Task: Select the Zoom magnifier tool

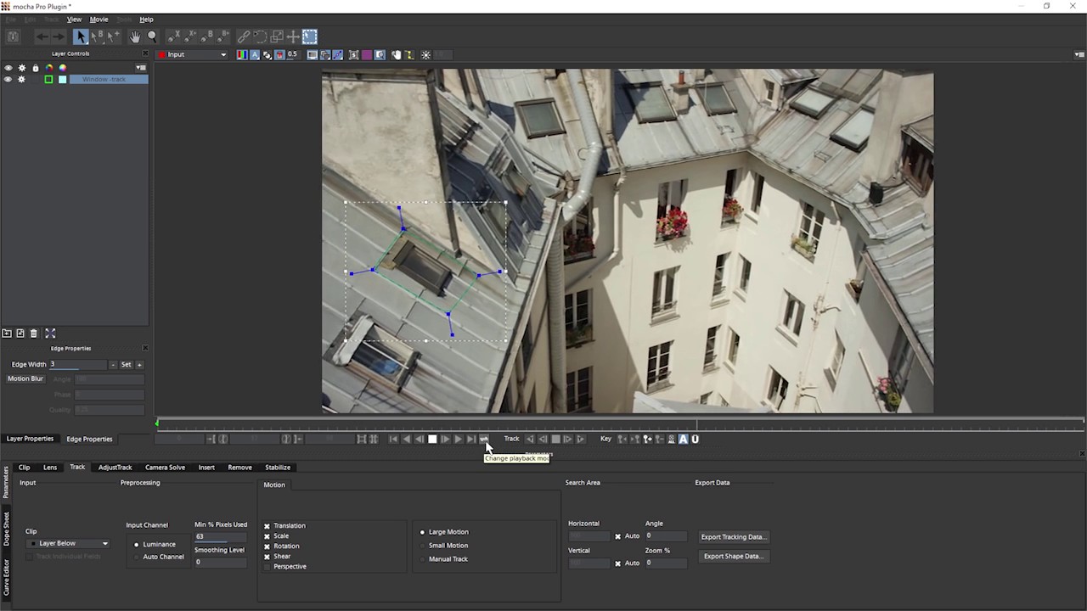Action: tap(152, 36)
